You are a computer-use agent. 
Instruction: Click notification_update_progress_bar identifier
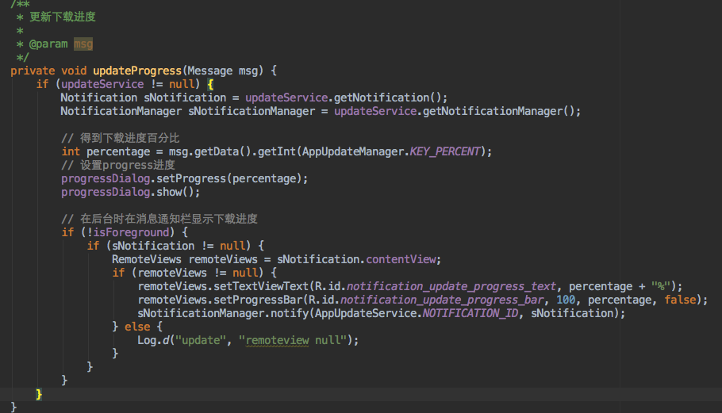[442, 300]
